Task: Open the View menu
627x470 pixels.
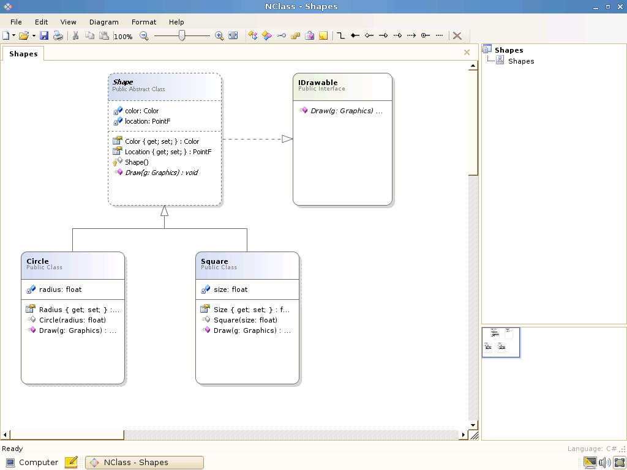Action: pos(68,22)
